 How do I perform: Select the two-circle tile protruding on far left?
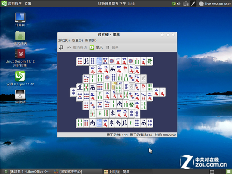click(73, 92)
